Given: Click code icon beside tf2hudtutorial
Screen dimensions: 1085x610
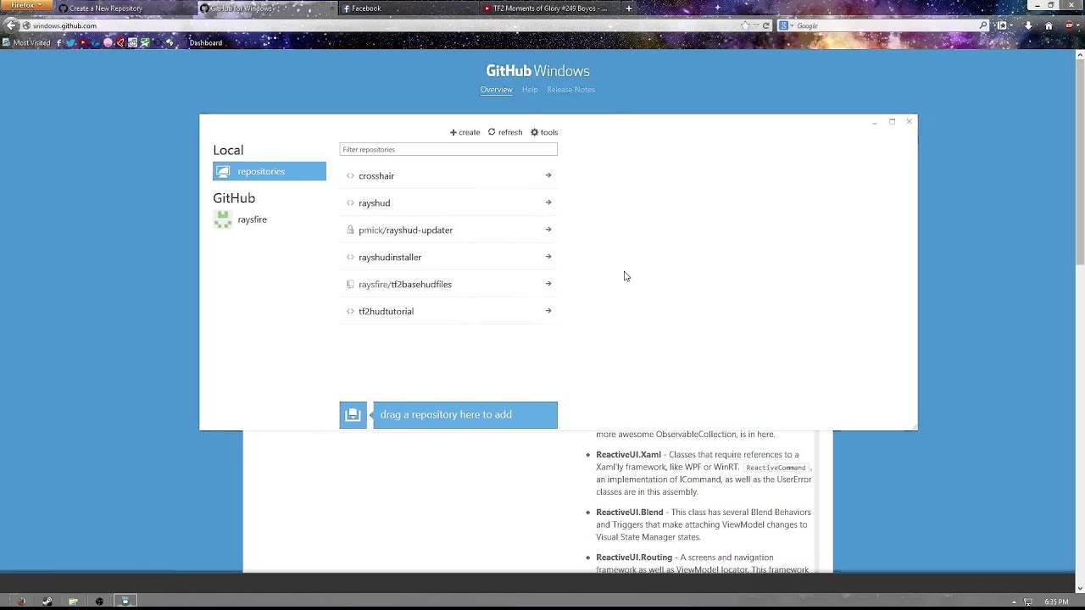Looking at the screenshot, I should coord(350,311).
